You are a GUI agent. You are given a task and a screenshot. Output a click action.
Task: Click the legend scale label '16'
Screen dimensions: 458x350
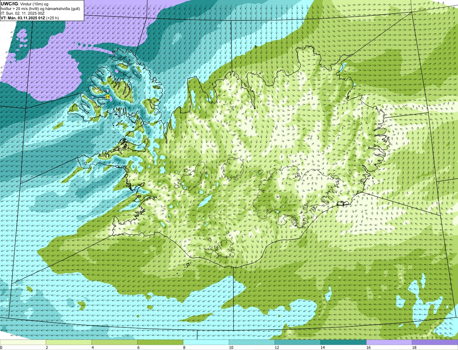[x=369, y=347]
